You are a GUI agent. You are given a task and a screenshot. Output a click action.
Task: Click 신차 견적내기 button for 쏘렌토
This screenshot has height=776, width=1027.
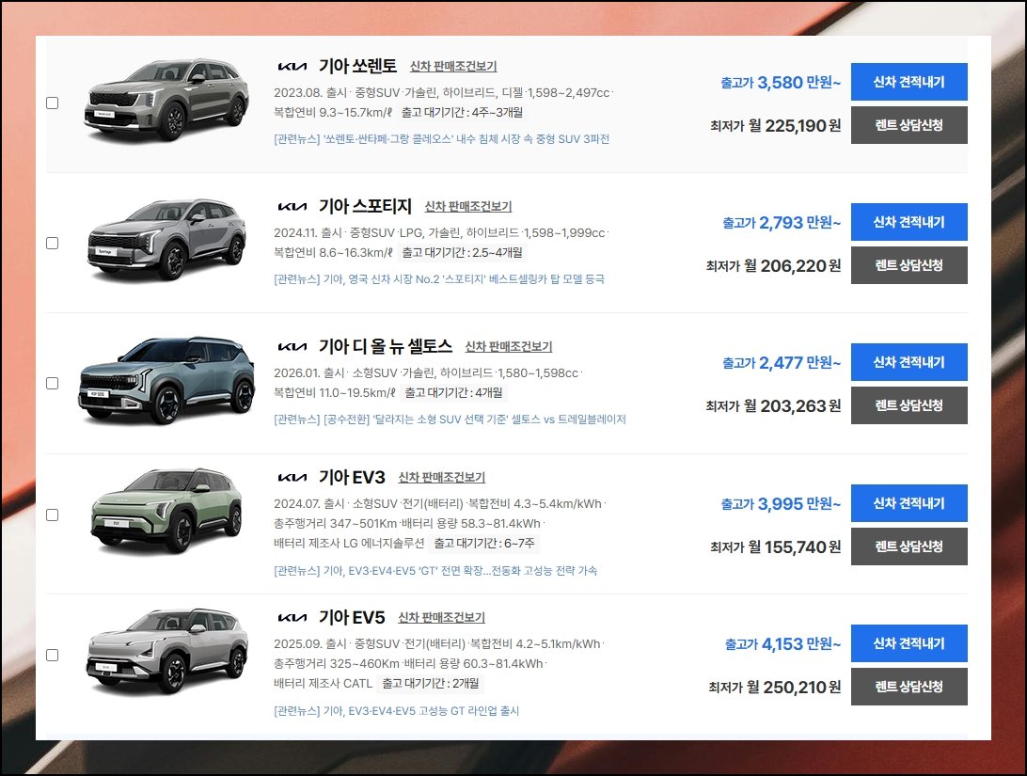(909, 82)
